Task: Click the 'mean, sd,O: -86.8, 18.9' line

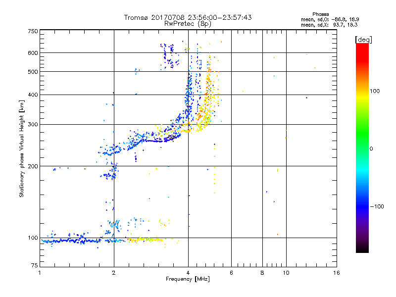Action: coord(330,19)
